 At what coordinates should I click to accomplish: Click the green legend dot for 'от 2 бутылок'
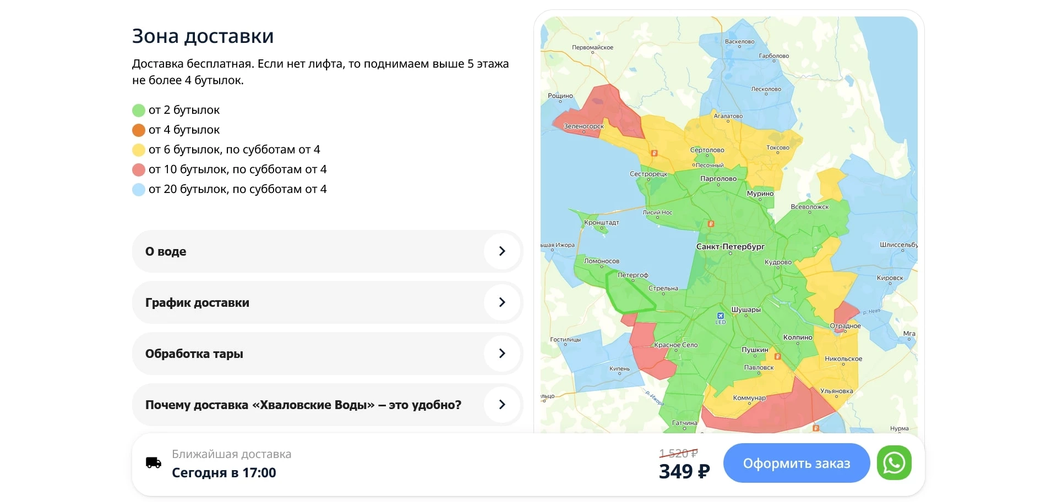(138, 110)
